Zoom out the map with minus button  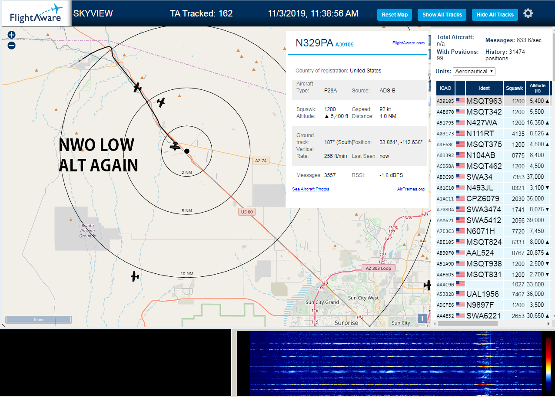pos(12,45)
